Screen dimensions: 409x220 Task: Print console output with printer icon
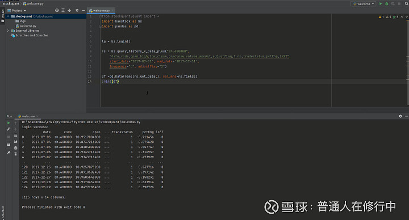click(x=16, y=148)
